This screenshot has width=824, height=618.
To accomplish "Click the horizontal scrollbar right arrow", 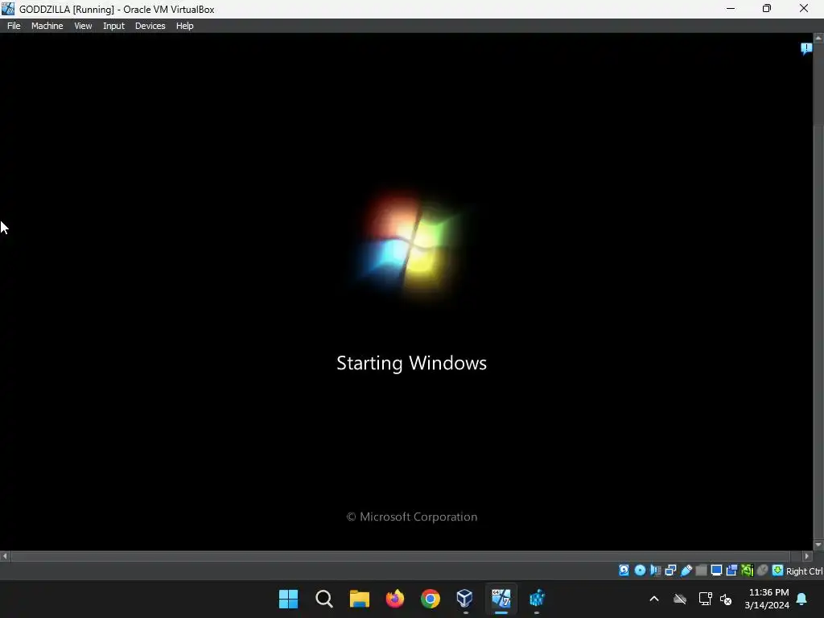I will click(x=807, y=556).
